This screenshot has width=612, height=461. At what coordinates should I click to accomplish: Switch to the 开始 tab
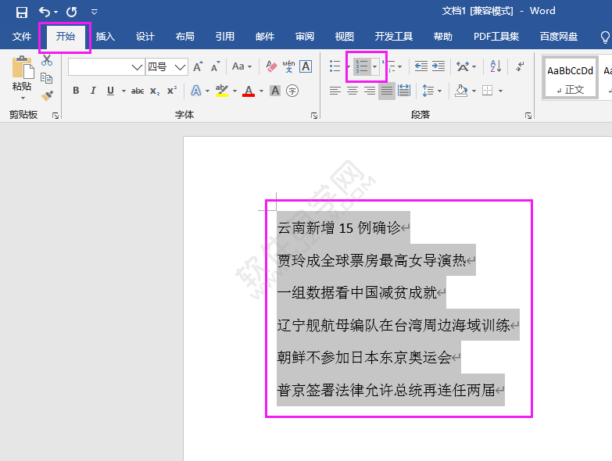tap(65, 36)
